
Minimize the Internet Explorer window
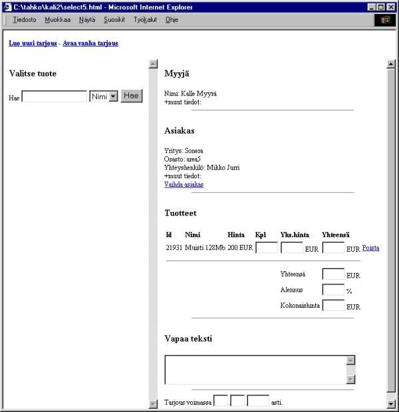[371, 7]
